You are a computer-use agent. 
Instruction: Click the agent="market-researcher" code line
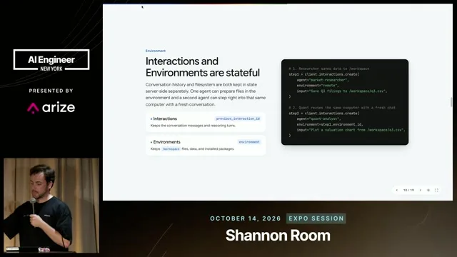click(323, 80)
